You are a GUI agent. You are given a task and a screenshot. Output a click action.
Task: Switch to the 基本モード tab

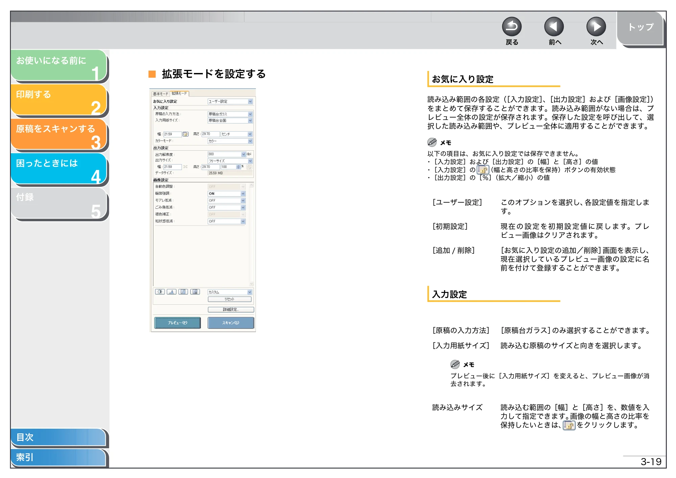tap(160, 94)
